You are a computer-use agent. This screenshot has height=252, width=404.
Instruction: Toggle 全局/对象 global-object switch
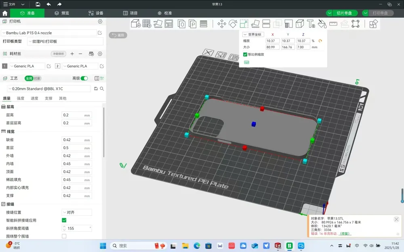click(33, 79)
